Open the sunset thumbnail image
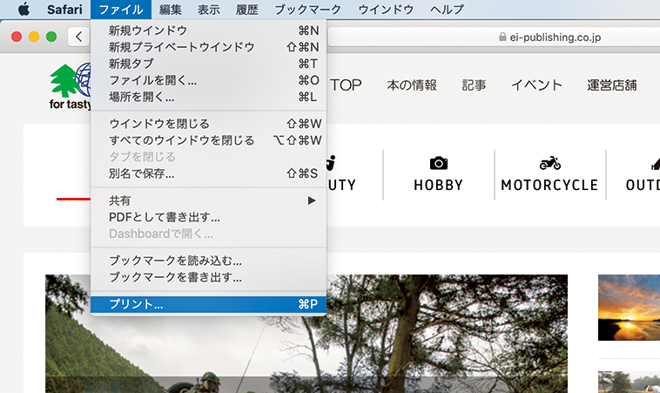The image size is (660, 393). pyautogui.click(x=629, y=307)
